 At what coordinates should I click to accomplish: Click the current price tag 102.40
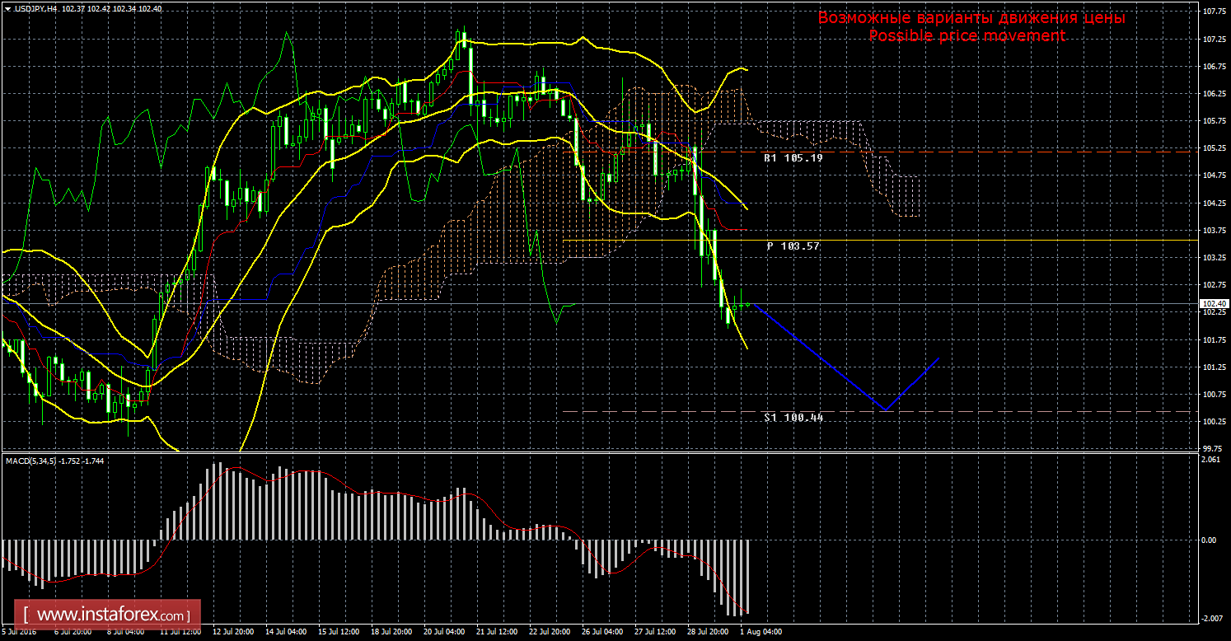tap(1212, 303)
